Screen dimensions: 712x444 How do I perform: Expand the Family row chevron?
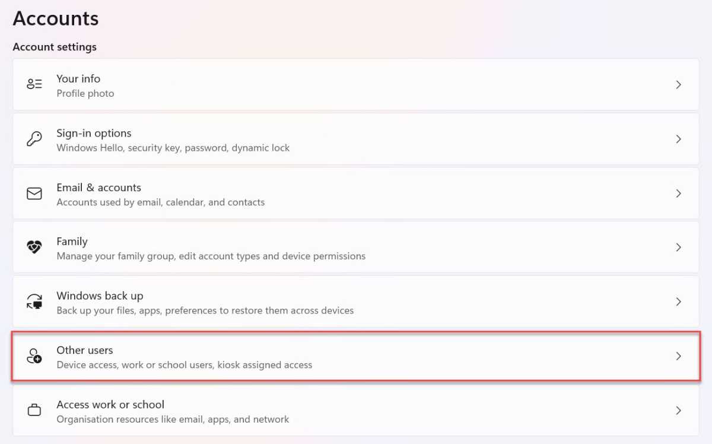coord(679,248)
